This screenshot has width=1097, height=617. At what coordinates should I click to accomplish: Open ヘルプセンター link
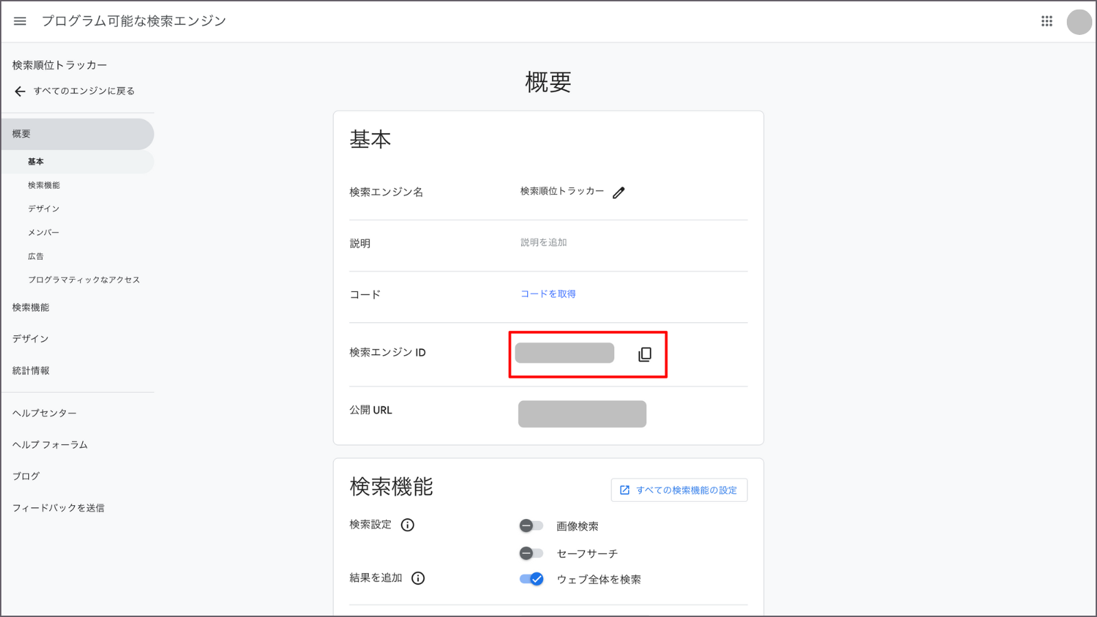point(45,413)
